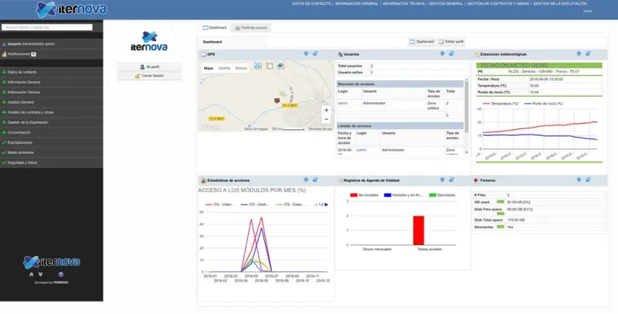
Task: Open admin link in Listado de accesos
Action: (362, 150)
